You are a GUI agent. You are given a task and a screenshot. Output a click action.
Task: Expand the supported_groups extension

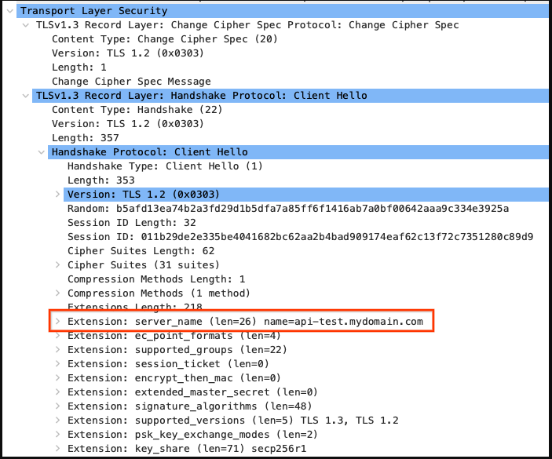point(57,350)
